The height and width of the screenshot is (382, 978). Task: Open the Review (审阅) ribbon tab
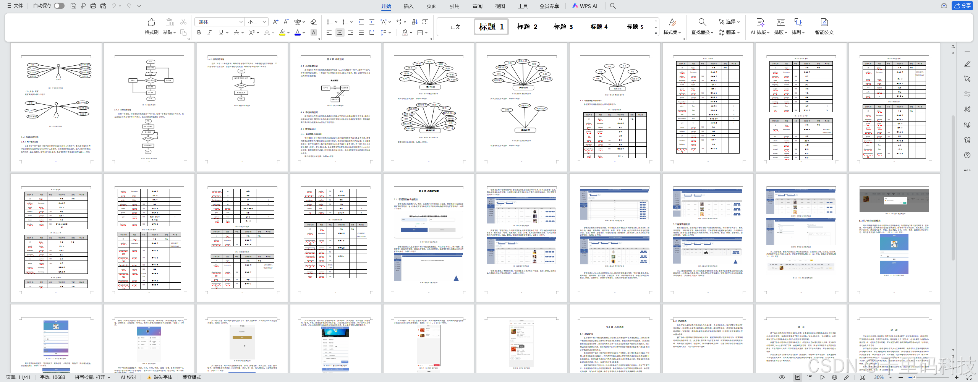coord(478,6)
